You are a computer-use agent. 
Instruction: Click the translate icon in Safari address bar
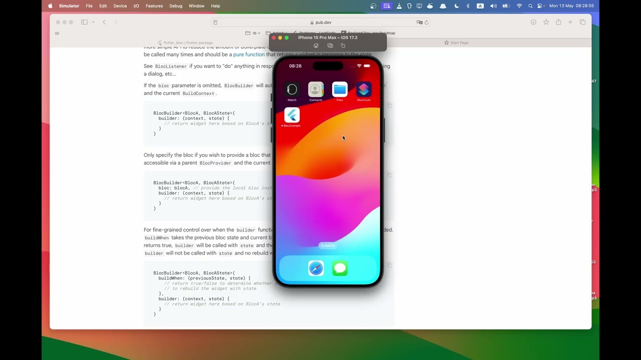[x=419, y=22]
